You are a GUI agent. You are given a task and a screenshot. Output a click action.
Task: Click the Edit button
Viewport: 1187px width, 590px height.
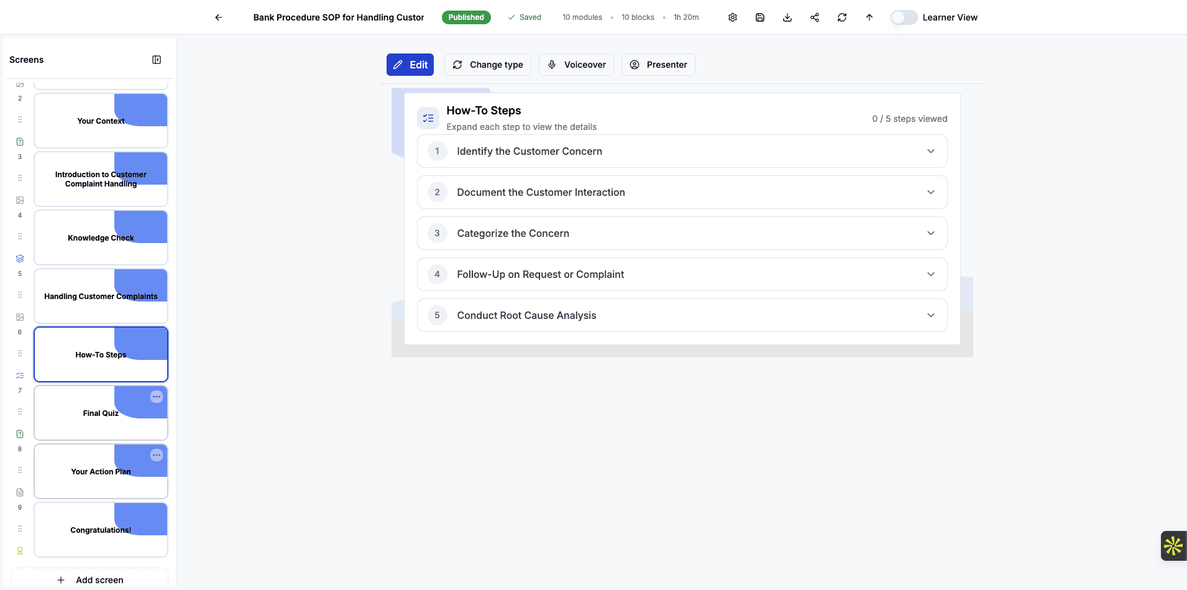pos(410,65)
